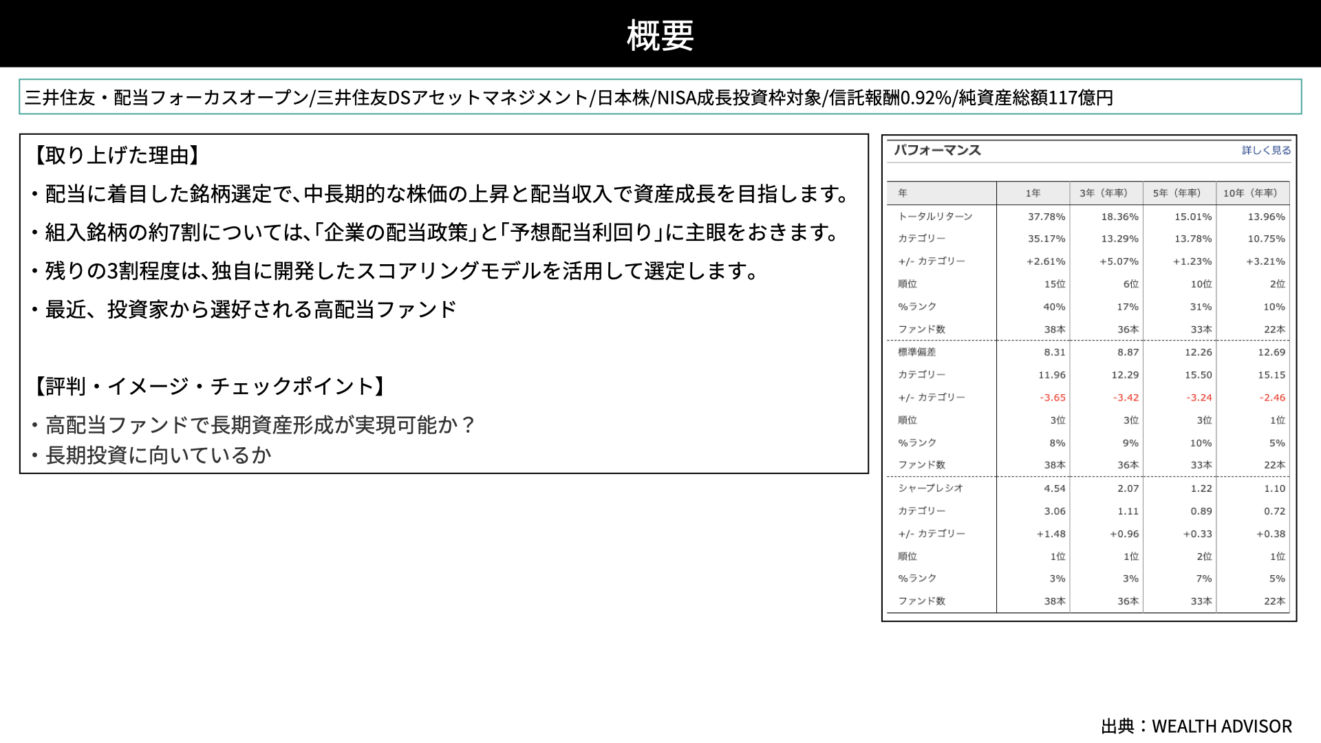Click the 7% percent rank value

coord(1204,579)
